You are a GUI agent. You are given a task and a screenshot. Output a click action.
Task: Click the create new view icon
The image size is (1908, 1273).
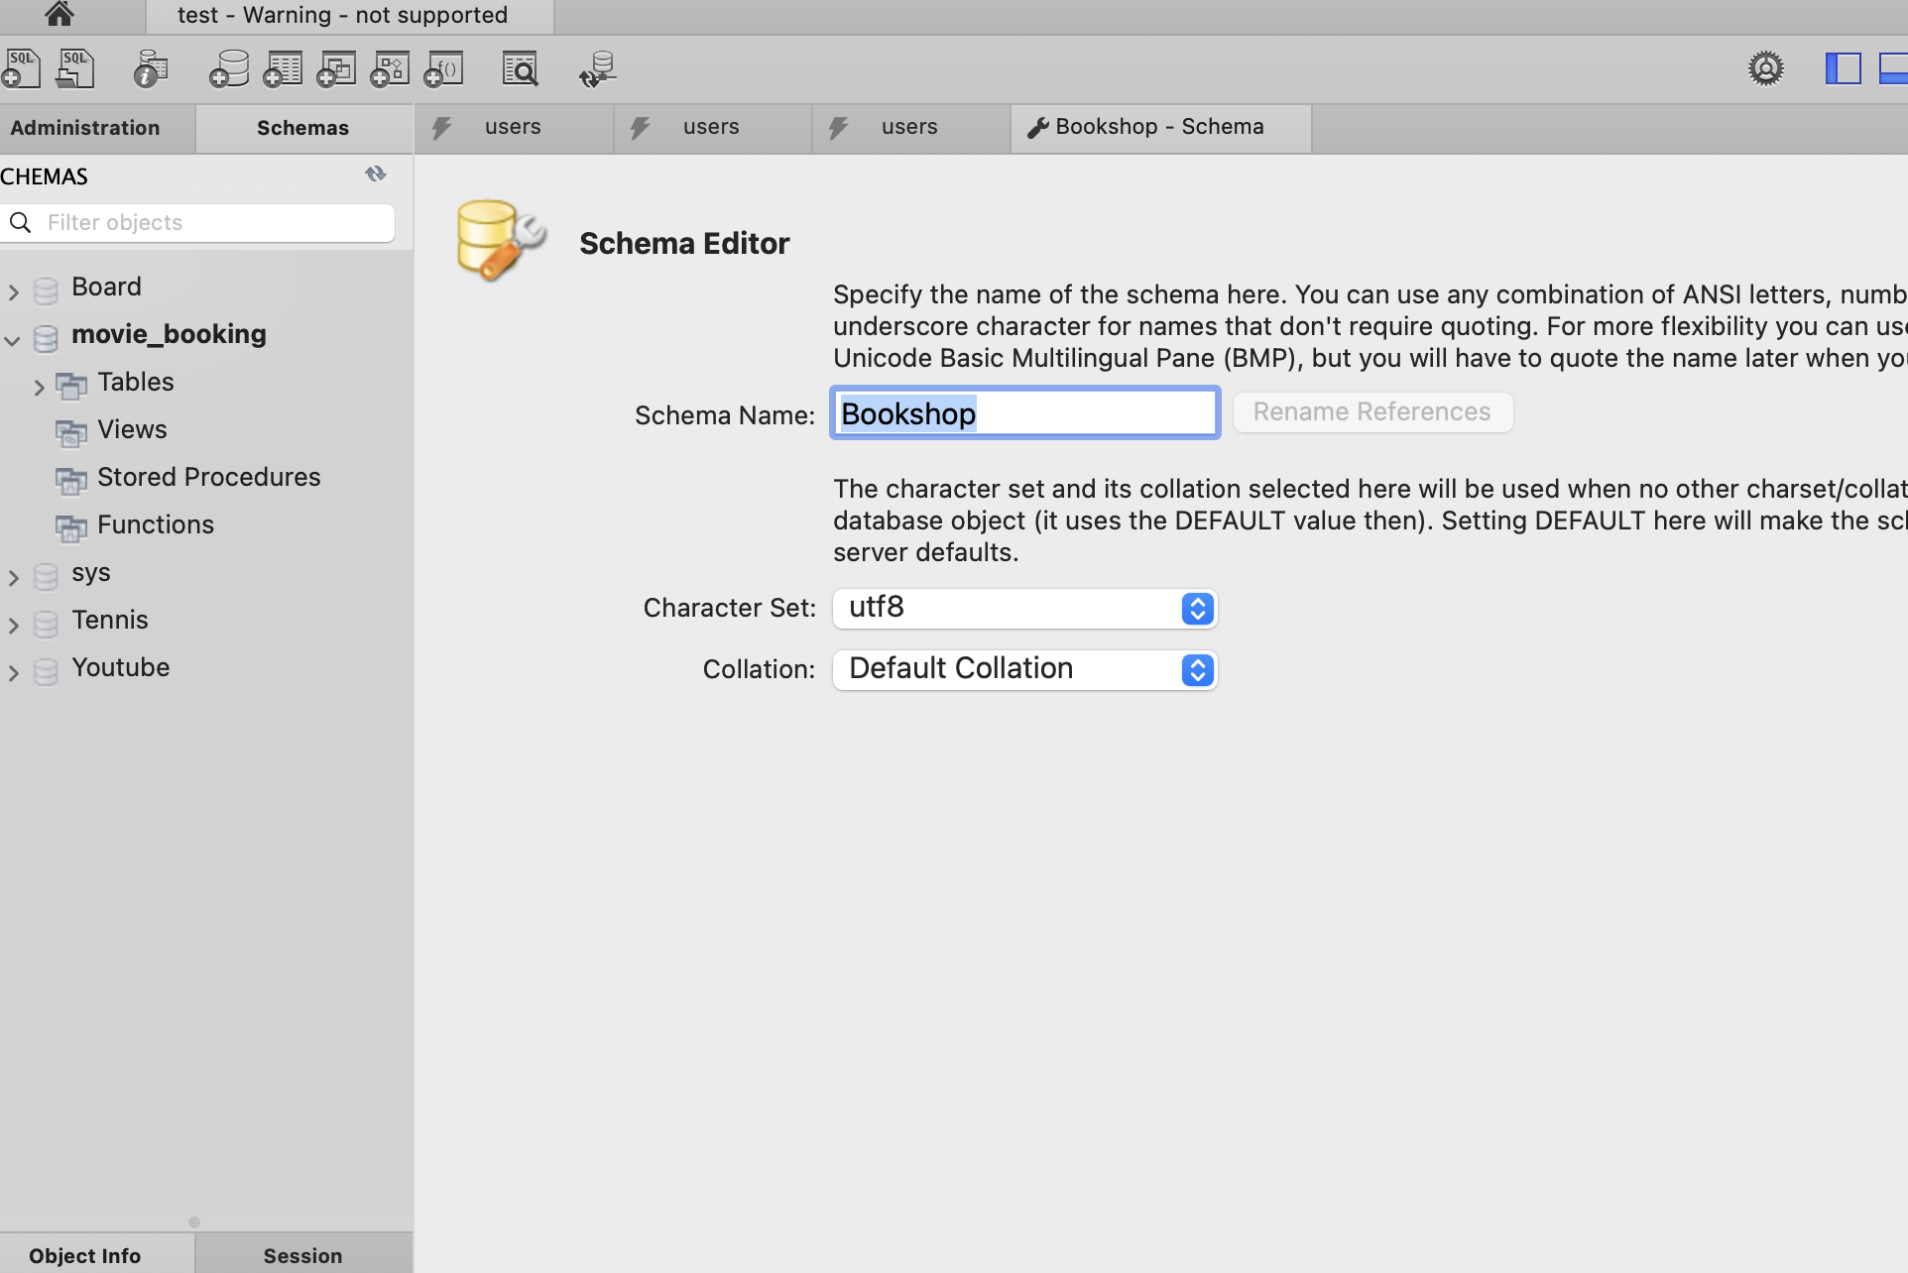pyautogui.click(x=336, y=68)
